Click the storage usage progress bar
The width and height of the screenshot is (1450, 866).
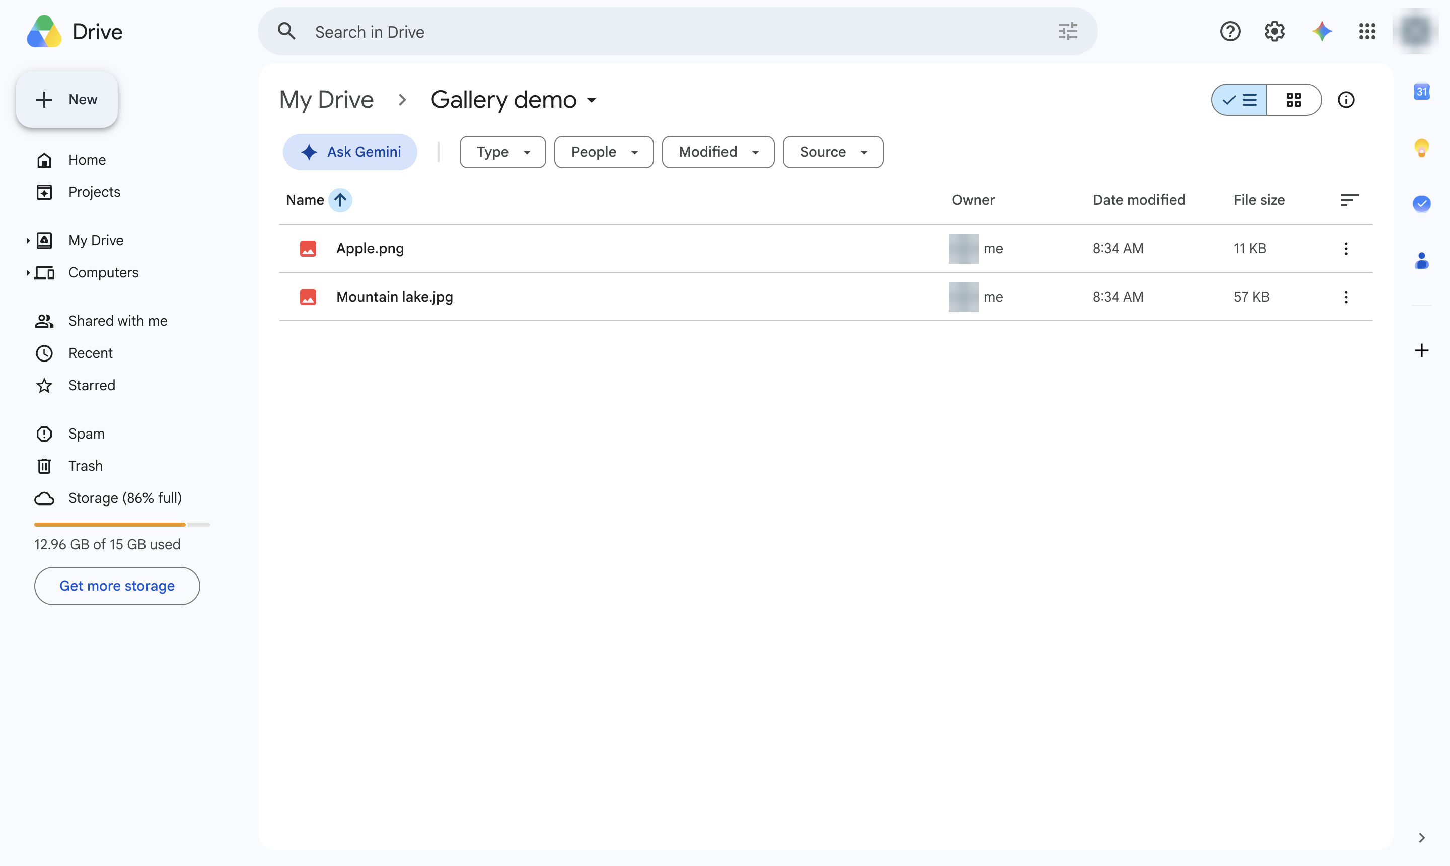click(x=122, y=525)
